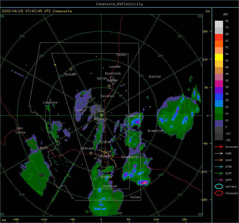Screen dimensions: 239x223
Task: Click the 'Innisfail' city label
Action: [x=107, y=96]
